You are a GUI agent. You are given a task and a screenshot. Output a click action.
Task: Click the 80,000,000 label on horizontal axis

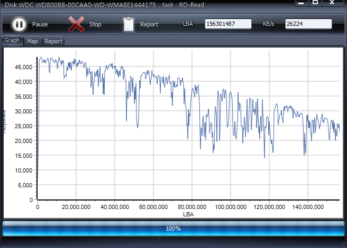(x=191, y=207)
